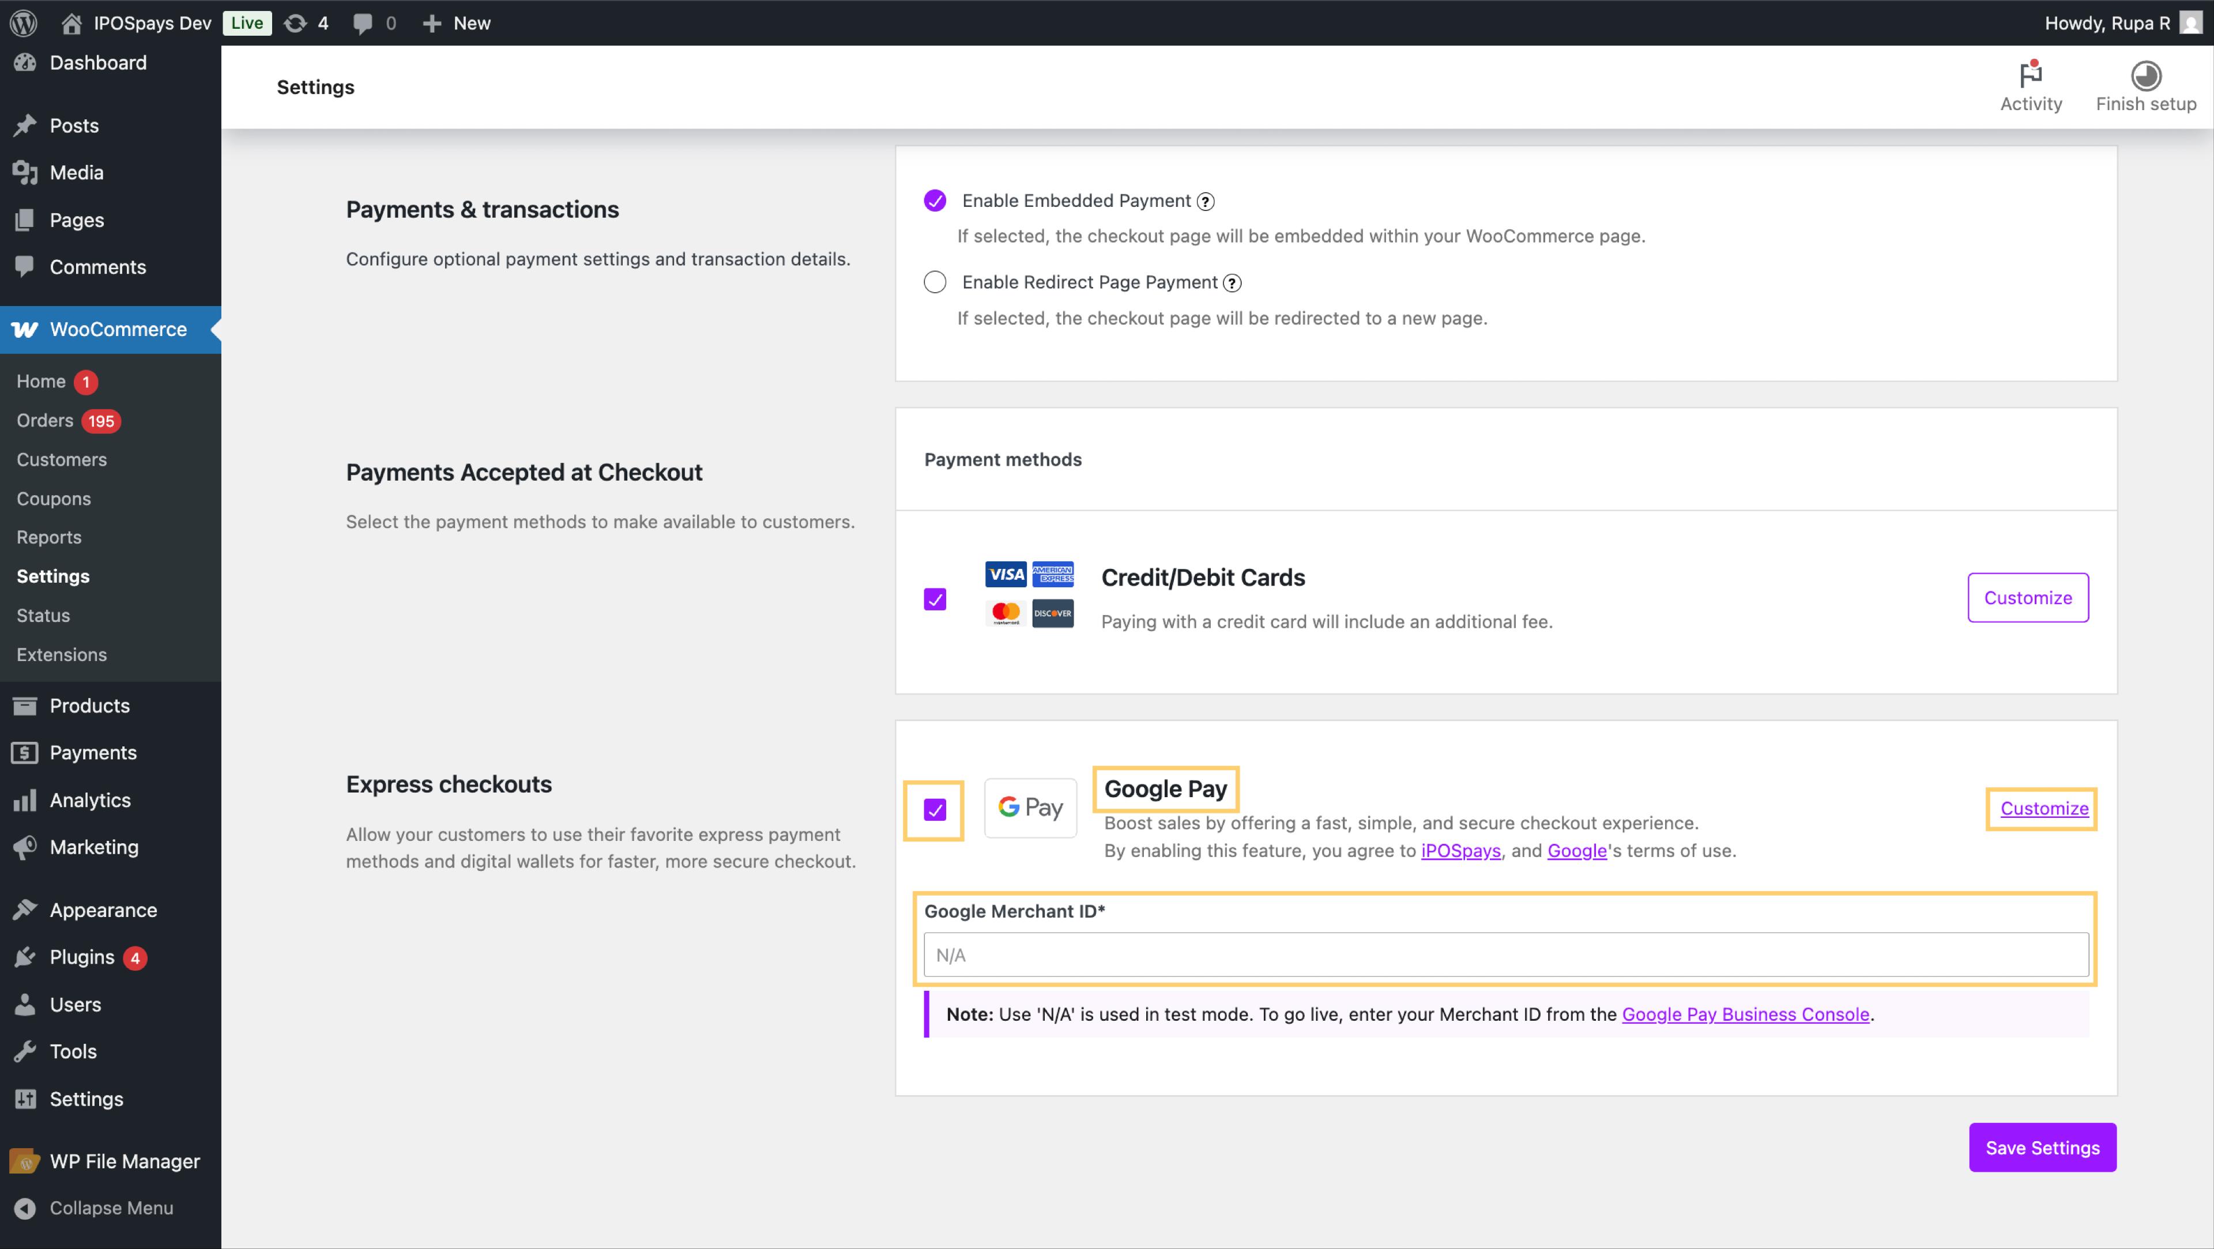Uncheck the Credit/Debit Cards checkbox
Screen dimensions: 2214x1249
[x=934, y=599]
